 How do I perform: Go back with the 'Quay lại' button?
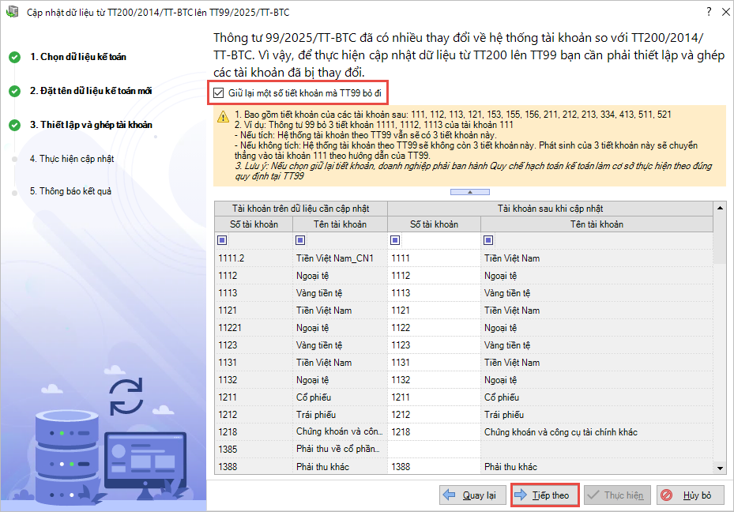[x=472, y=495]
